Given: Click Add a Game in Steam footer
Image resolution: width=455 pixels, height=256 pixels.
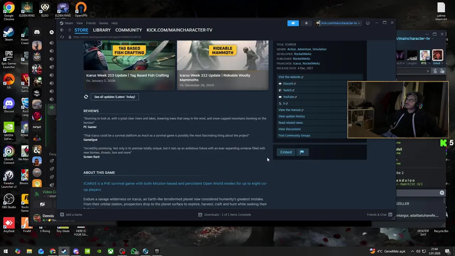Looking at the screenshot, I should pyautogui.click(x=71, y=215).
